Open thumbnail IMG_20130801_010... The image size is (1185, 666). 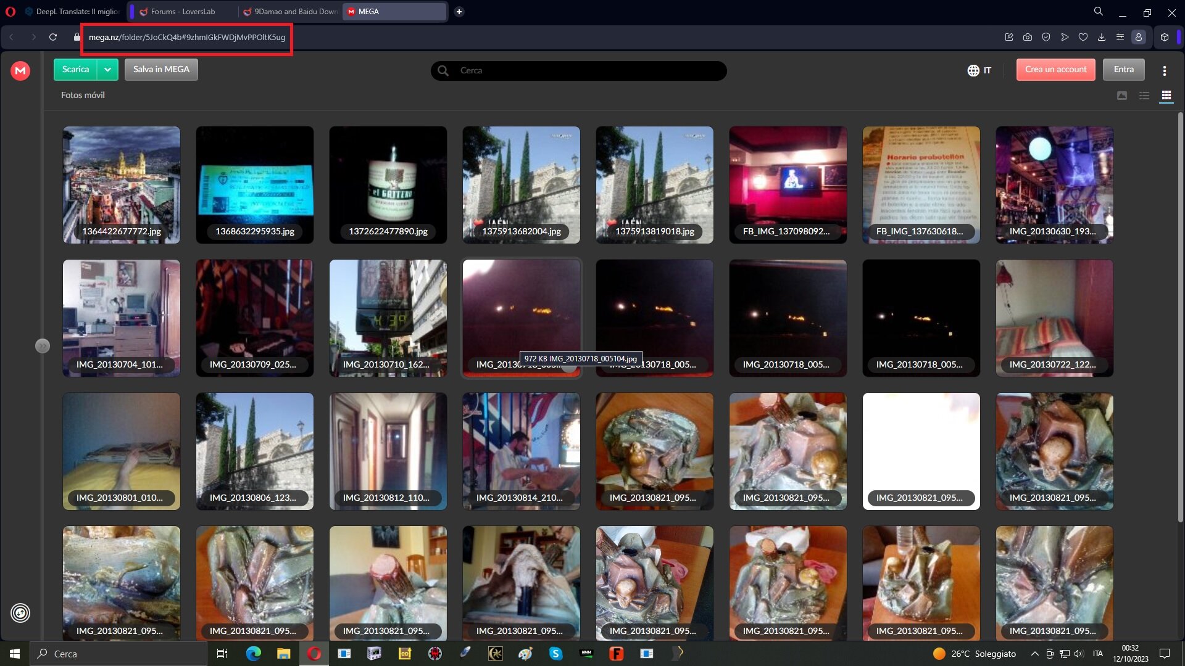122,451
